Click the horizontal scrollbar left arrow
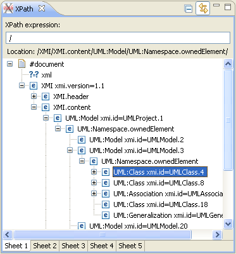This screenshot has height=254, width=236. pyautogui.click(x=8, y=234)
